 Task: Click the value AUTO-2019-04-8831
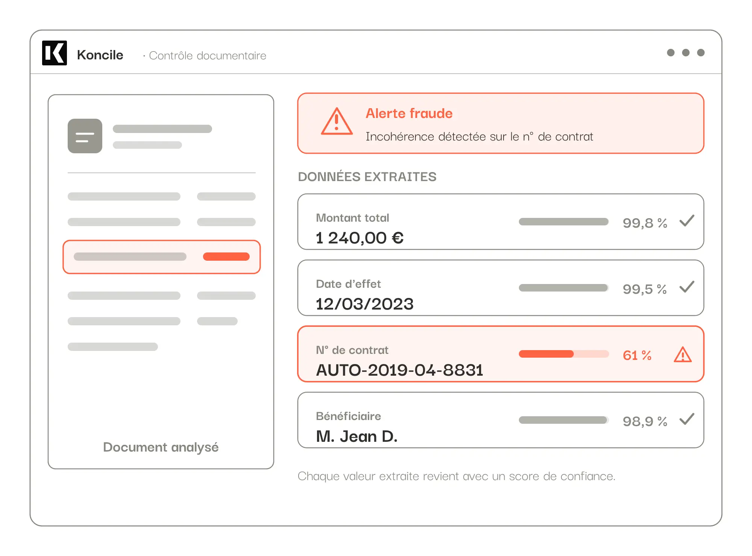399,370
